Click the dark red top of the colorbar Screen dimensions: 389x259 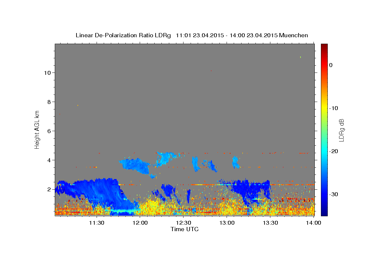[324, 46]
